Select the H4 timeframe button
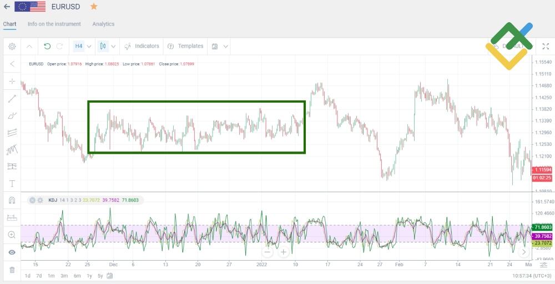 point(79,46)
